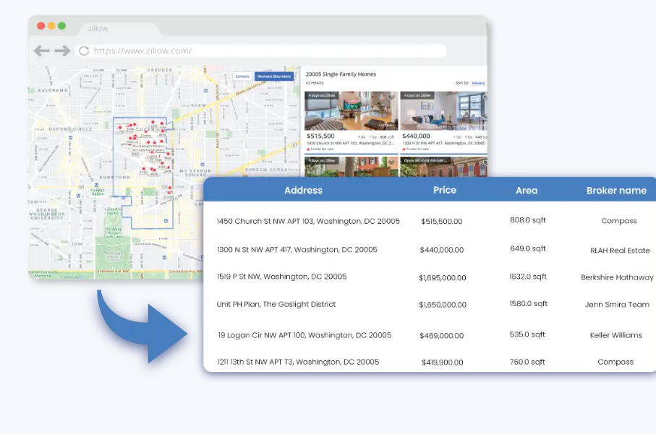Open the 'Open' house listing photo with red building
Screen dimensions: 656x434
click(x=443, y=167)
